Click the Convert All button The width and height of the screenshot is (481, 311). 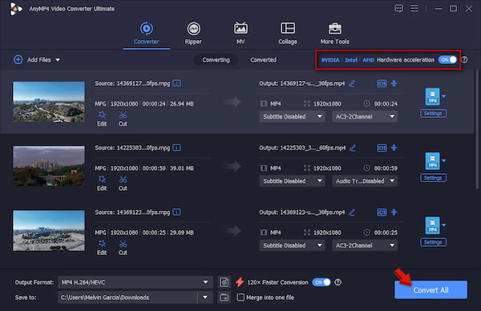[x=430, y=290]
